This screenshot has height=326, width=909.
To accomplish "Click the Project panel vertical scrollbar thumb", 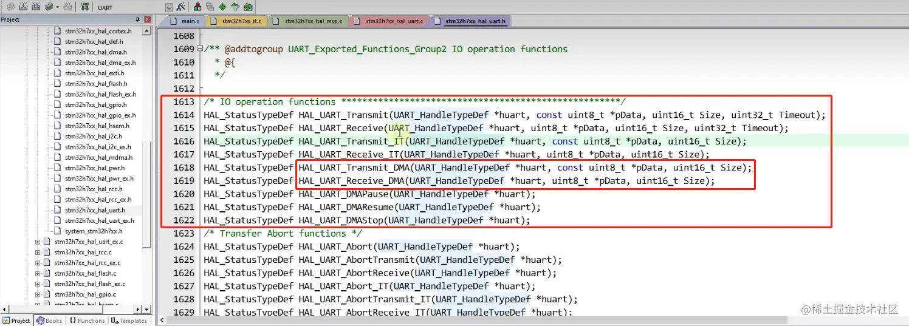I will click(x=147, y=195).
